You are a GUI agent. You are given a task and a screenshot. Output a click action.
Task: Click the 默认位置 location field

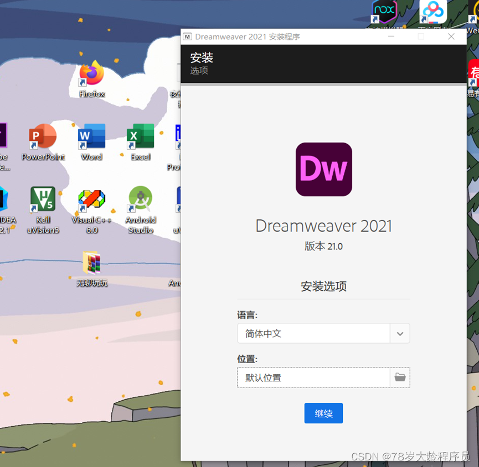pyautogui.click(x=313, y=377)
